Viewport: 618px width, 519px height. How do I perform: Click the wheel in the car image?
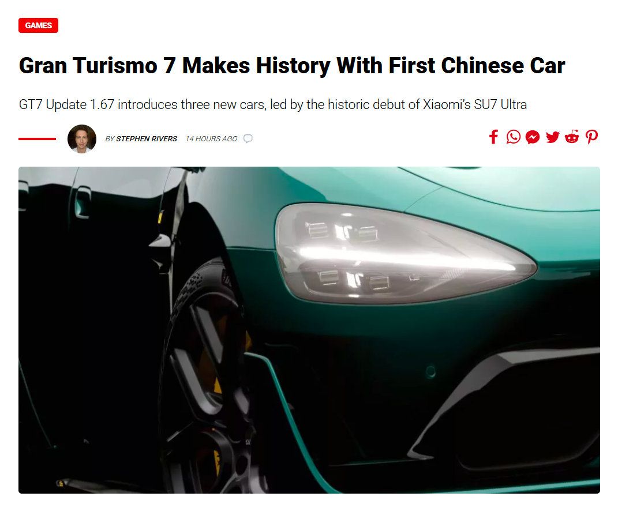pos(209,378)
